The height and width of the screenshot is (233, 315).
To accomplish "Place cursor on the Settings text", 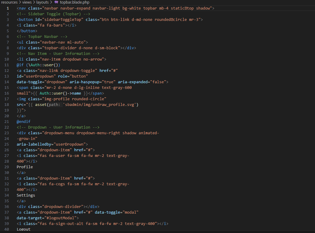I will click(x=26, y=195).
